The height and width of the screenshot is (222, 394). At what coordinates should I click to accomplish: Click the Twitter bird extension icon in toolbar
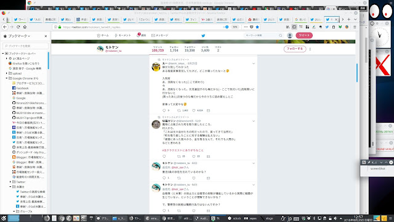click(327, 27)
